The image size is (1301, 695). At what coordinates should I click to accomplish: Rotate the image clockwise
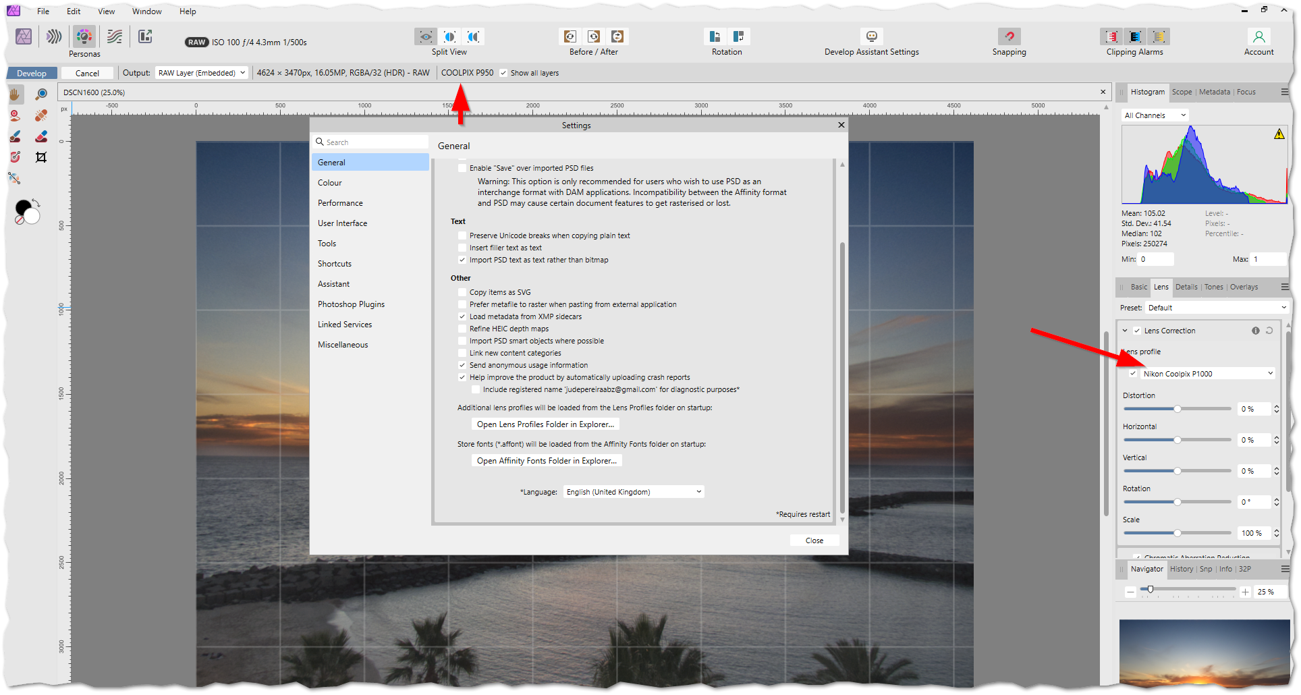(739, 36)
